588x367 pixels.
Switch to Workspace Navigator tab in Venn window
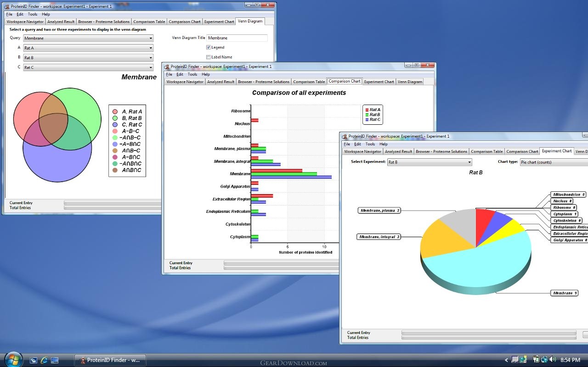(x=25, y=22)
